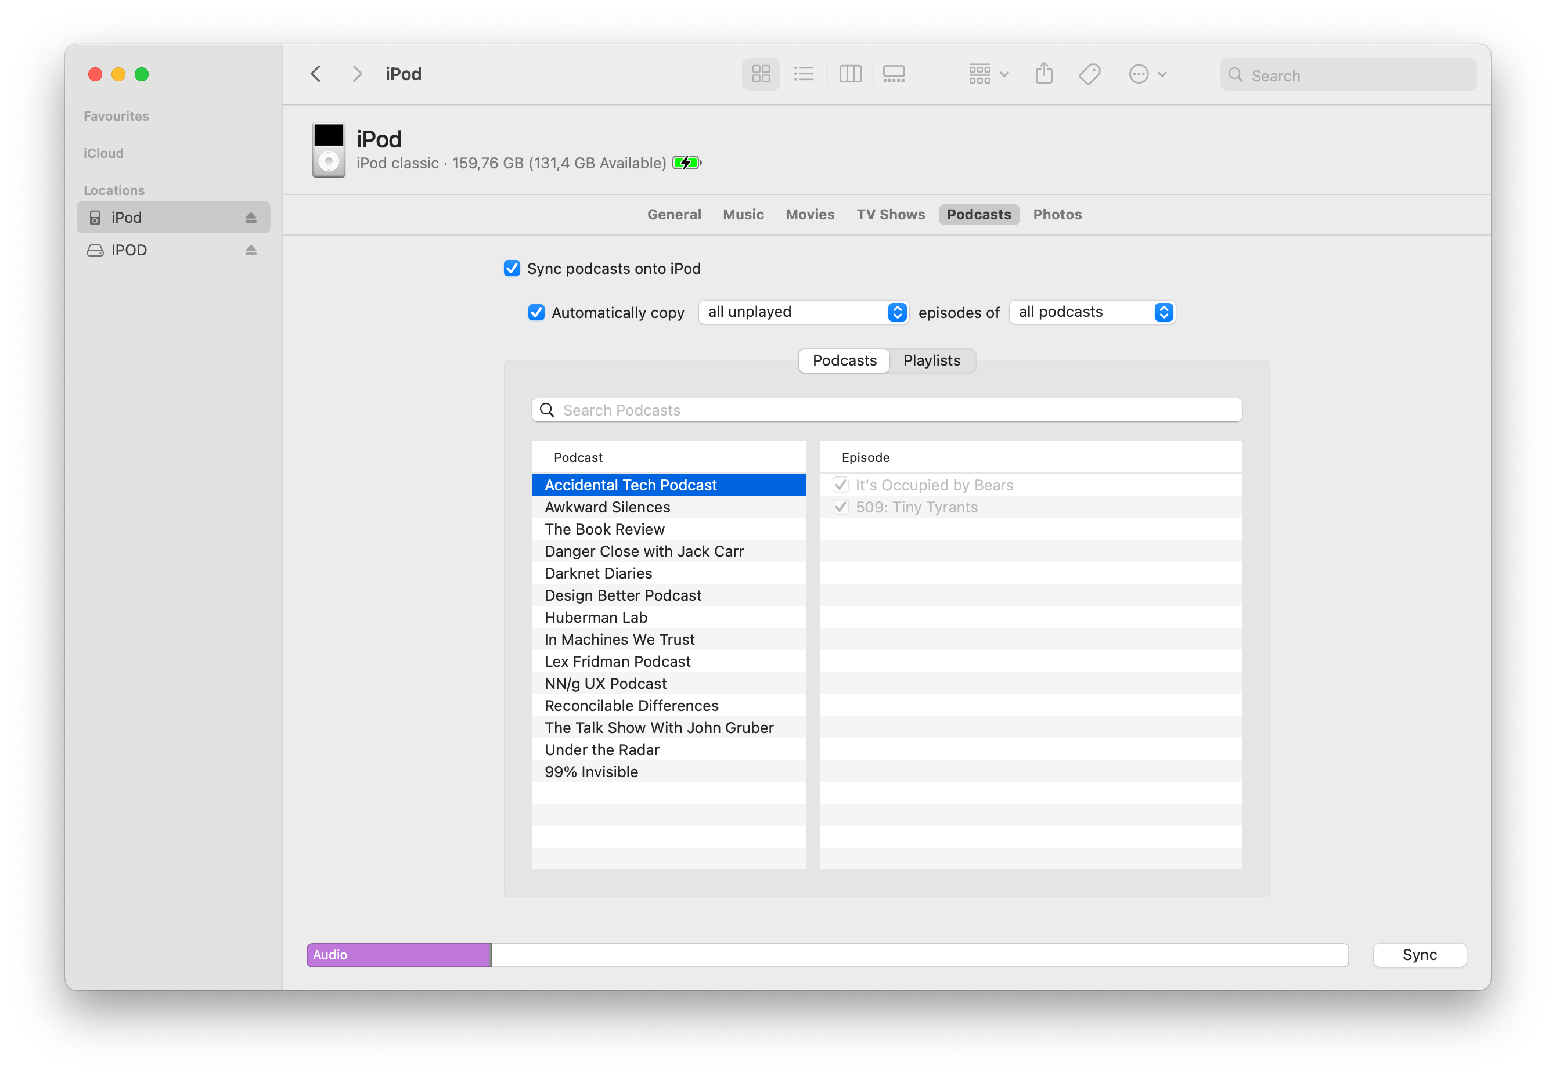Image resolution: width=1556 pixels, height=1076 pixels.
Task: Switch Finder to gallery view
Action: (893, 74)
